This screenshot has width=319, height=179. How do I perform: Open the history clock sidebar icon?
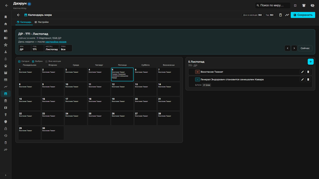pyautogui.click(x=5, y=136)
